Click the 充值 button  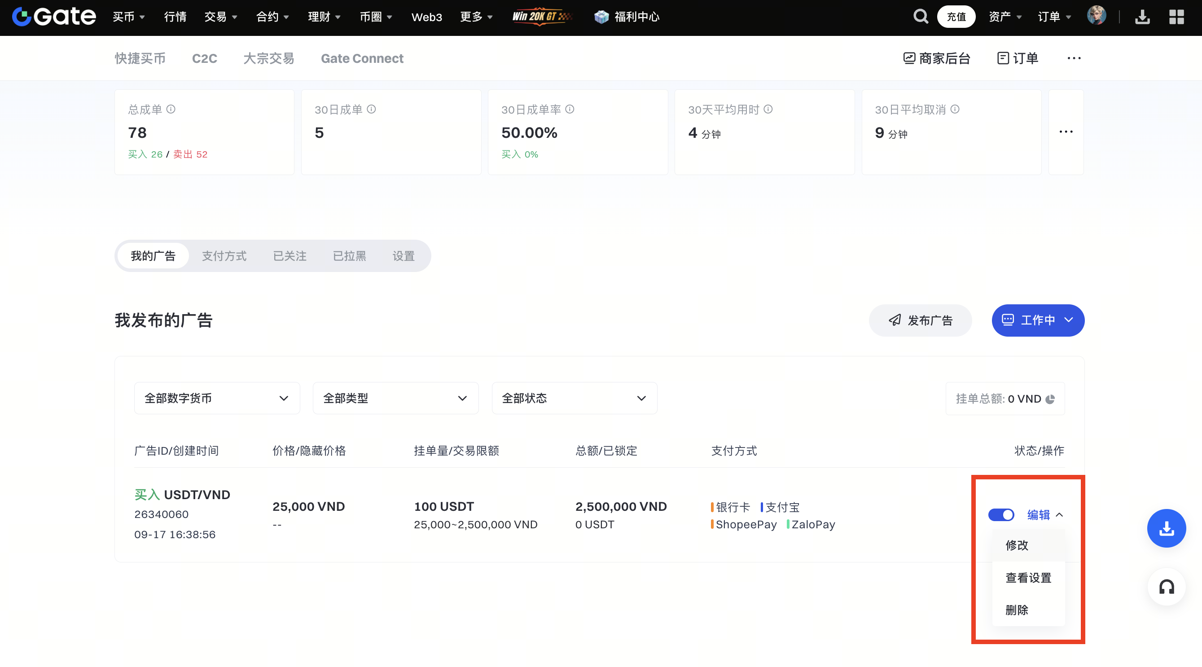coord(956,17)
